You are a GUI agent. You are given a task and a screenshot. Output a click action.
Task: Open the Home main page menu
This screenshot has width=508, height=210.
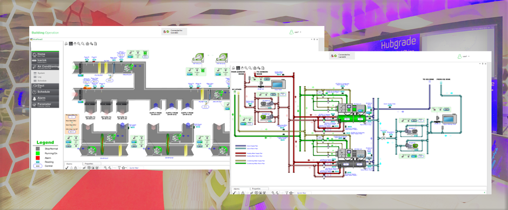pyautogui.click(x=45, y=55)
